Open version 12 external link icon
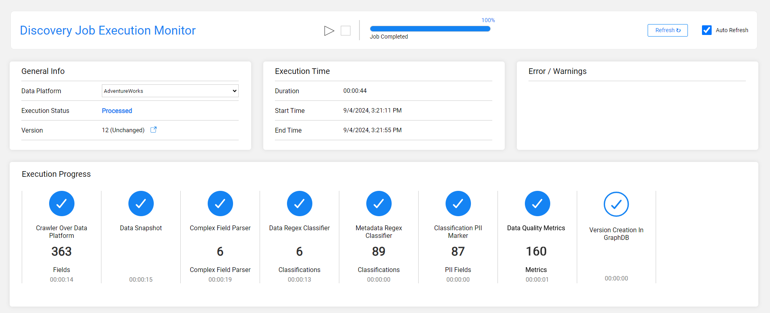770x313 pixels. coord(153,130)
